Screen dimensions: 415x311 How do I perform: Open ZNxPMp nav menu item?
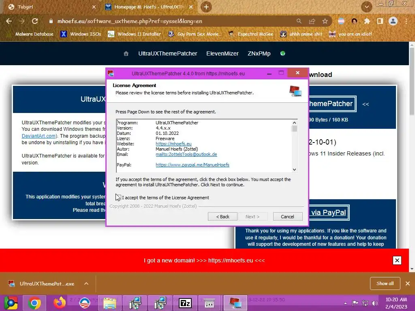(259, 53)
